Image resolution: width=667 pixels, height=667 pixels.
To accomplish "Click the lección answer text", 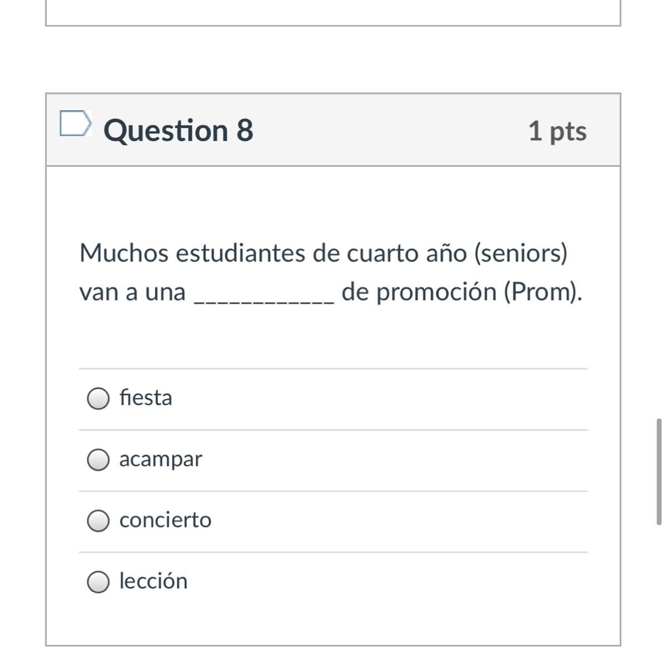I will pyautogui.click(x=153, y=581).
